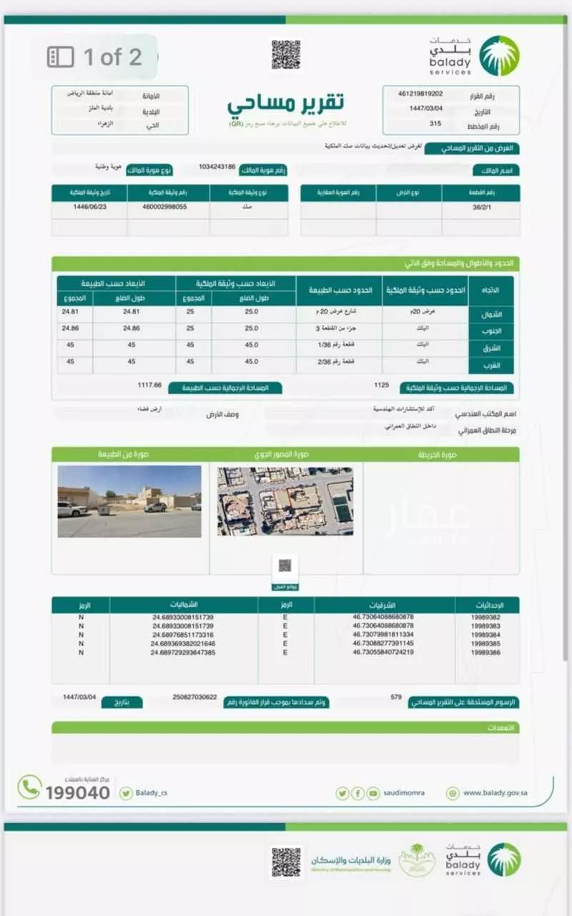Viewport: 572px width, 916px height.
Task: Open the YouTube icon beside saudimomra
Action: coord(373,793)
